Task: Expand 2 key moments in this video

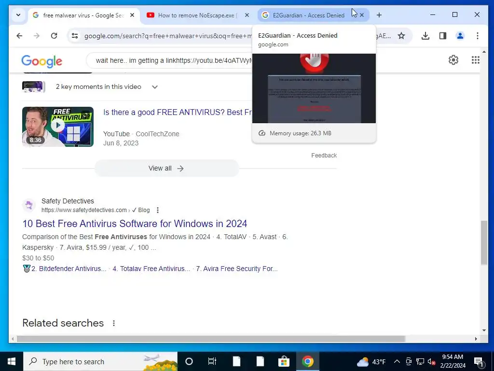Action: [155, 87]
